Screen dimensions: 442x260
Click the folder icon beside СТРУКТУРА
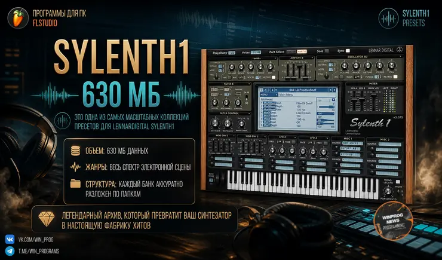75,184
